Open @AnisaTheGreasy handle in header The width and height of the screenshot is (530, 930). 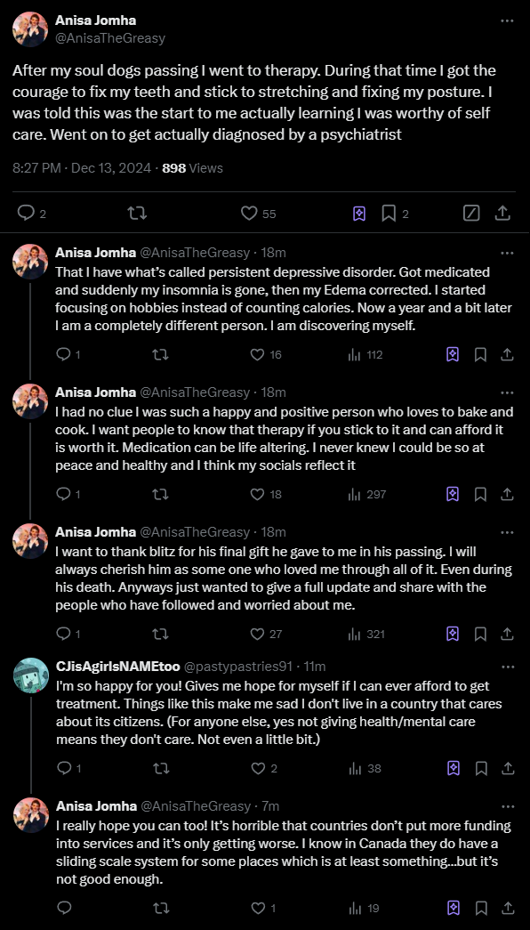[110, 38]
